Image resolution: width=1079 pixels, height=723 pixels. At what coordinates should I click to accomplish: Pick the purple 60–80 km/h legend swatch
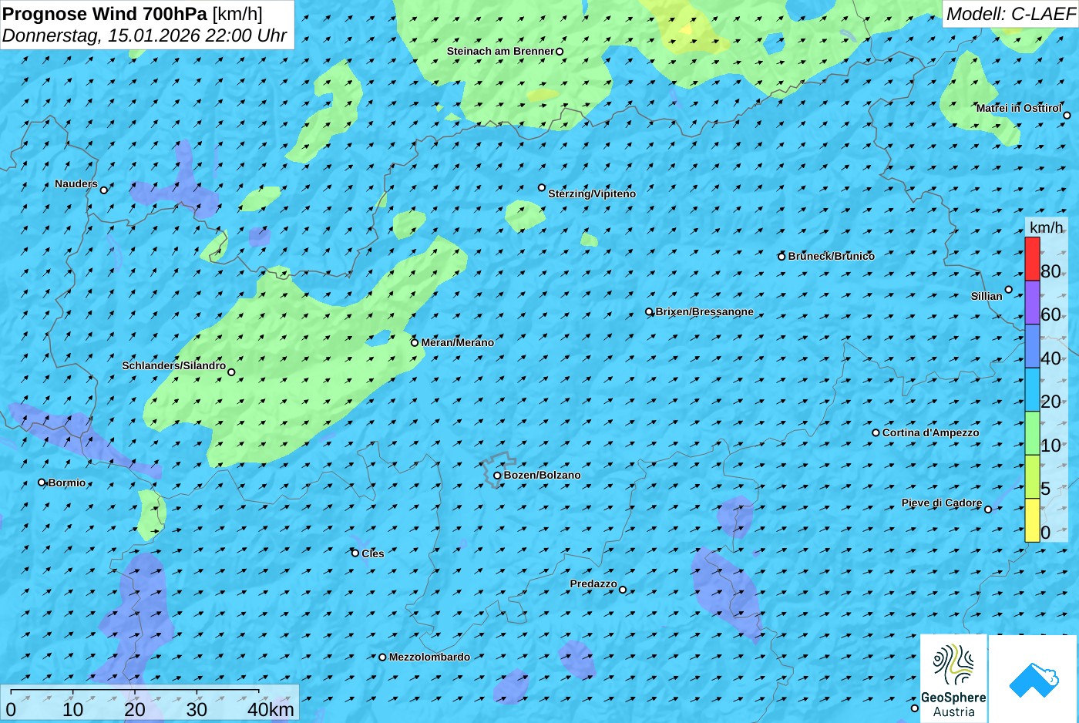click(1032, 302)
